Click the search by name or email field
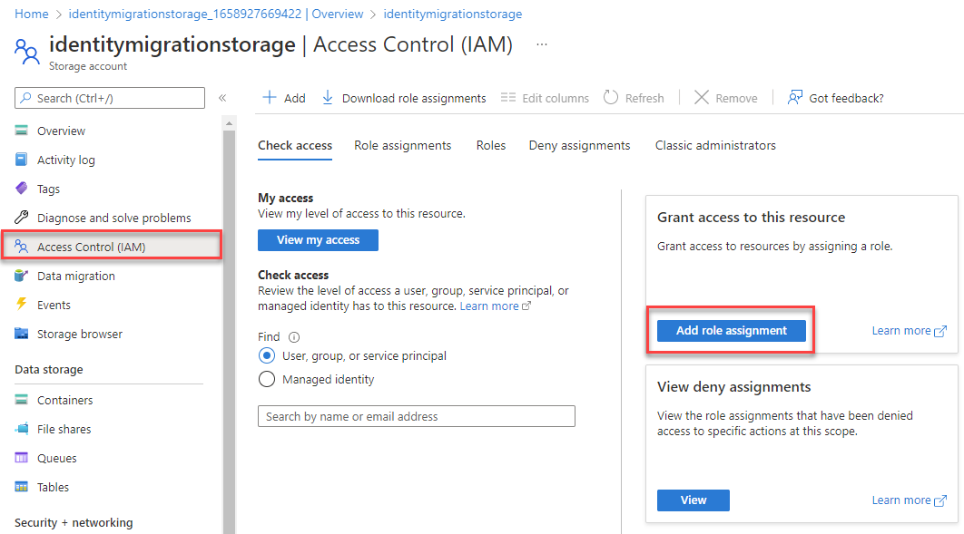The height and width of the screenshot is (534, 964). click(417, 416)
